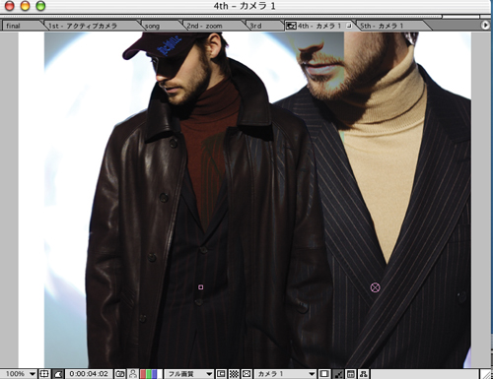This screenshot has width=493, height=379.
Task: Show the last snapshot person icon
Action: click(133, 374)
